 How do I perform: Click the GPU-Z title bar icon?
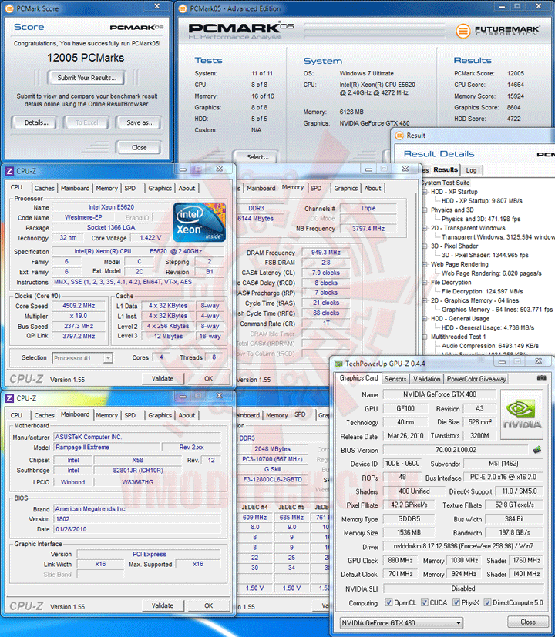[338, 364]
